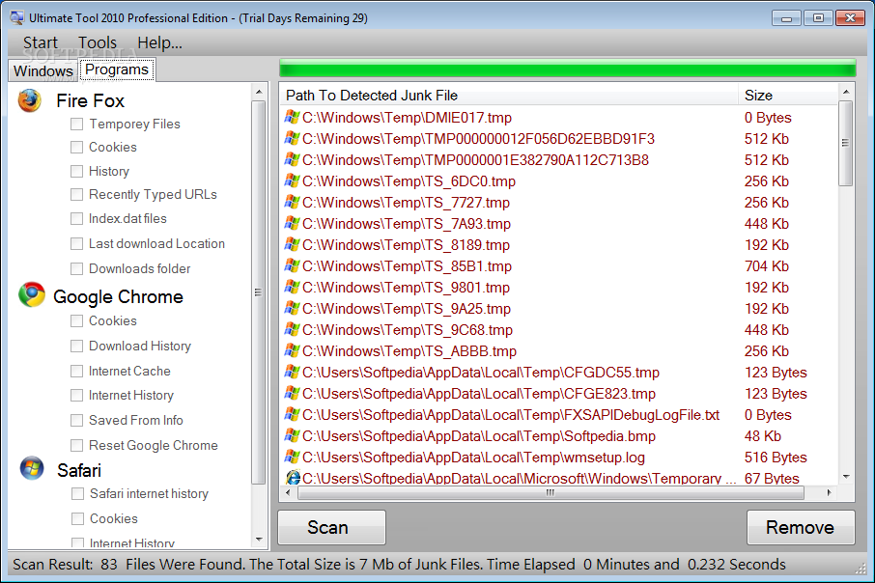This screenshot has height=583, width=875.
Task: Click the file icon beside DMIE017.tmp
Action: tap(293, 117)
